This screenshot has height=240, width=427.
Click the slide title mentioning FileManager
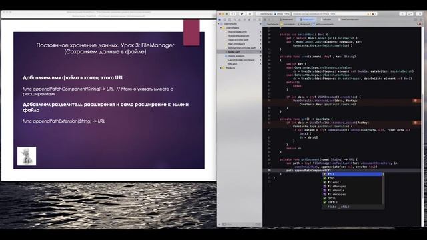tap(105, 48)
